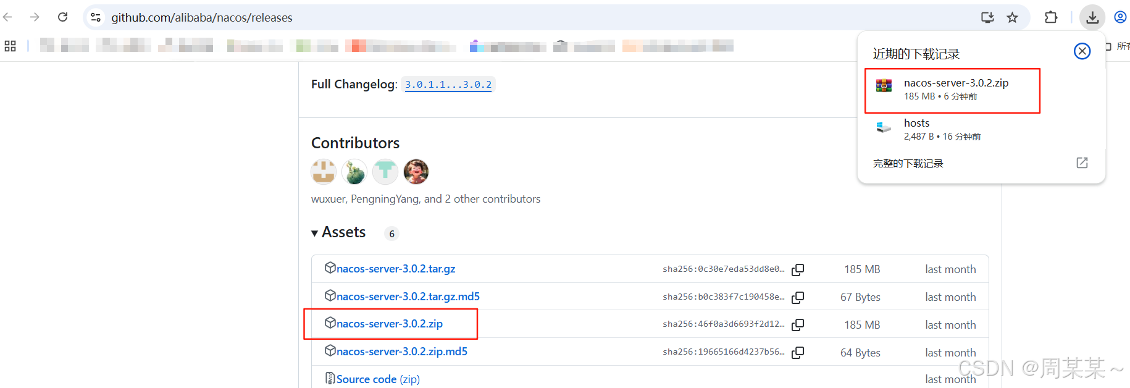1130x388 pixels.
Task: Open second contributor avatar with plant
Action: click(354, 172)
